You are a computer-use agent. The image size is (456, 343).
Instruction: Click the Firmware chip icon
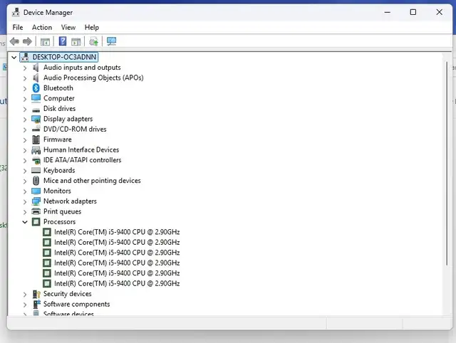point(36,139)
